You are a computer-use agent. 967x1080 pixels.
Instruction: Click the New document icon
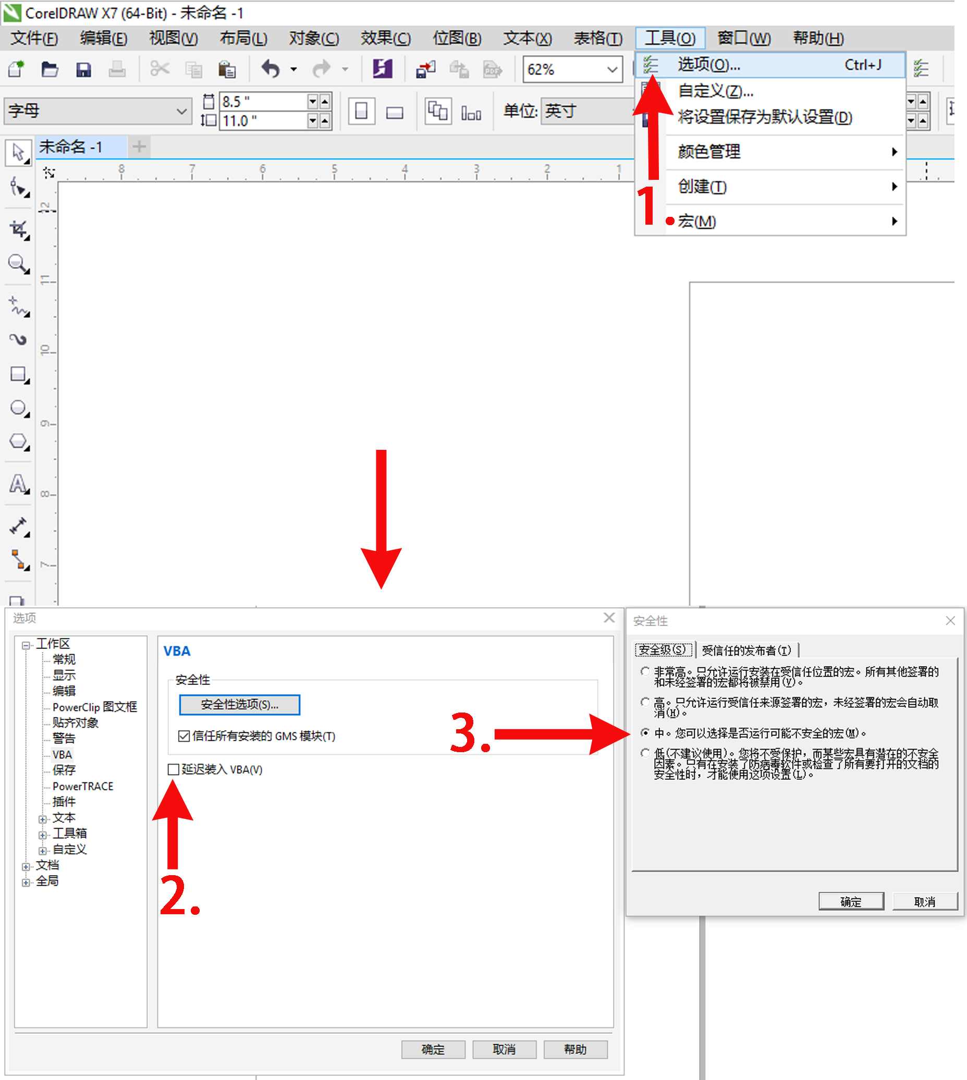pos(17,69)
